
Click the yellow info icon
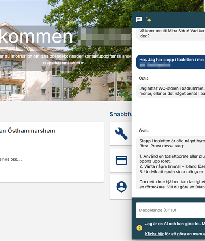[x=139, y=228]
